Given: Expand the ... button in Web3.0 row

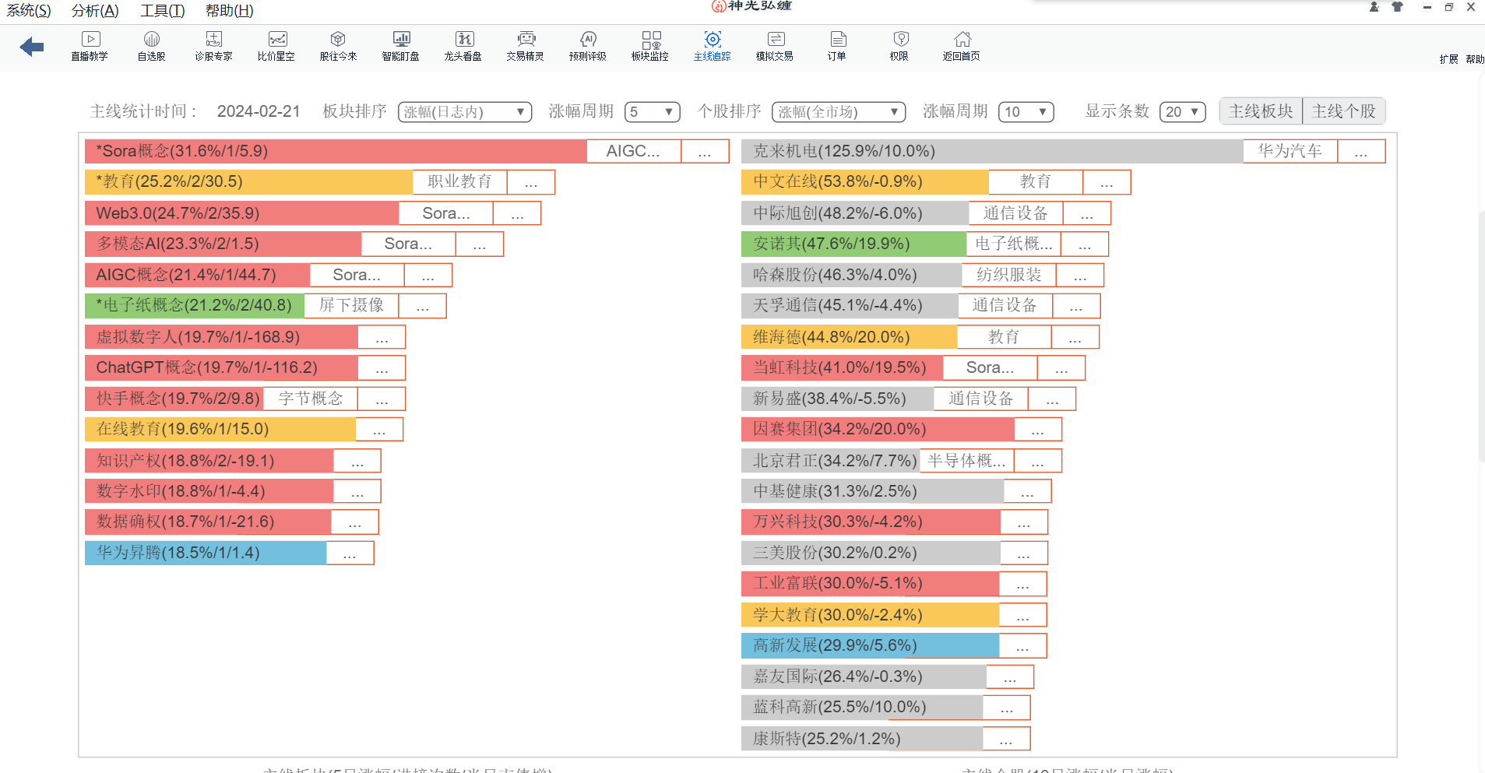Looking at the screenshot, I should [517, 213].
